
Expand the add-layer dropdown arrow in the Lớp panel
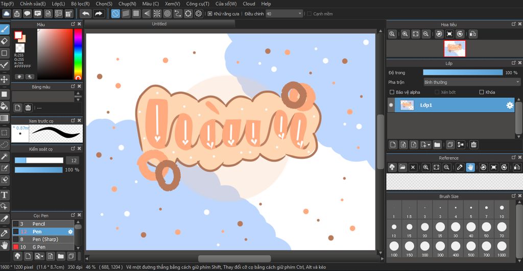point(429,144)
